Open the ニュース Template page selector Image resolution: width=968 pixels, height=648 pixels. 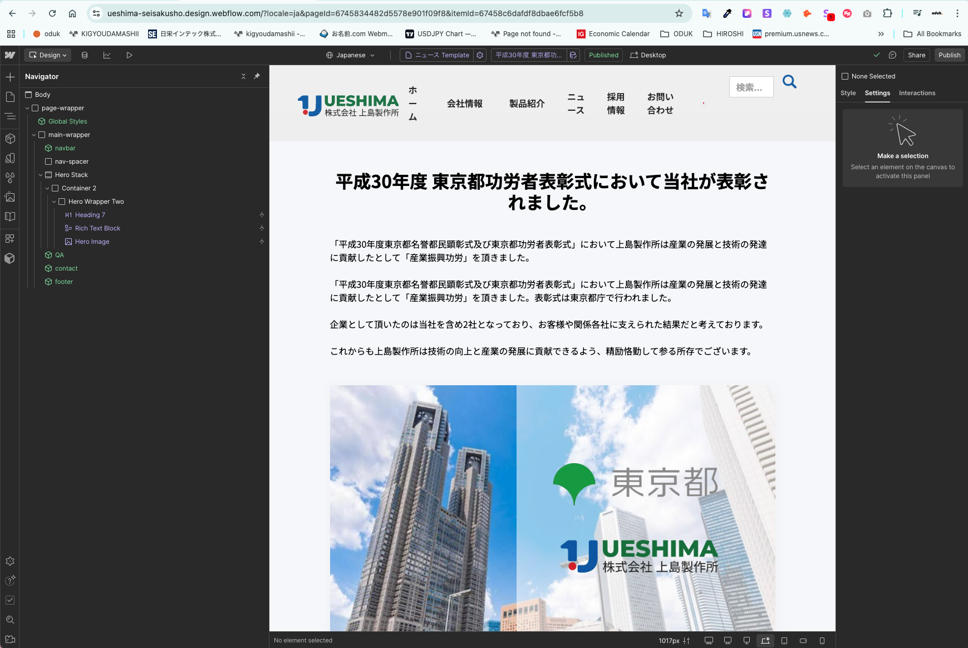(x=437, y=55)
